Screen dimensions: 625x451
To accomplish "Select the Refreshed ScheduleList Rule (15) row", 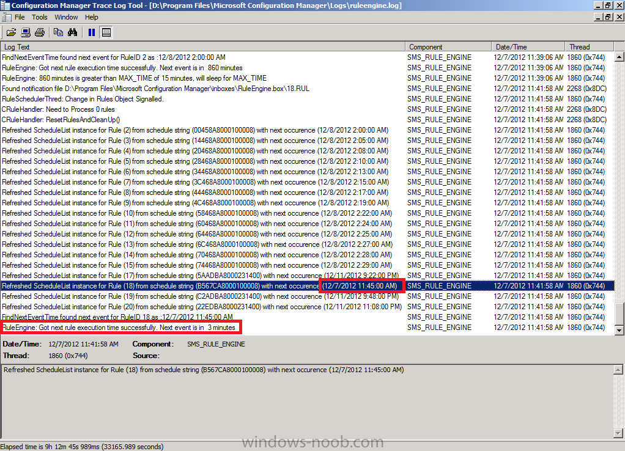I will [x=308, y=265].
